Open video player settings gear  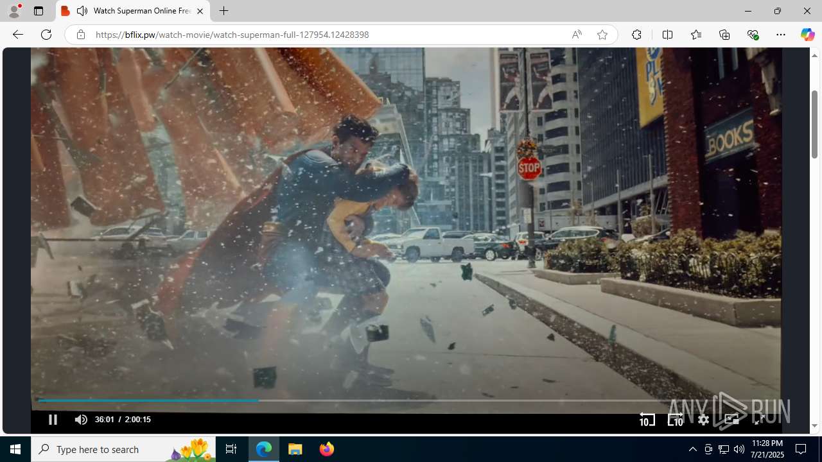pos(703,420)
